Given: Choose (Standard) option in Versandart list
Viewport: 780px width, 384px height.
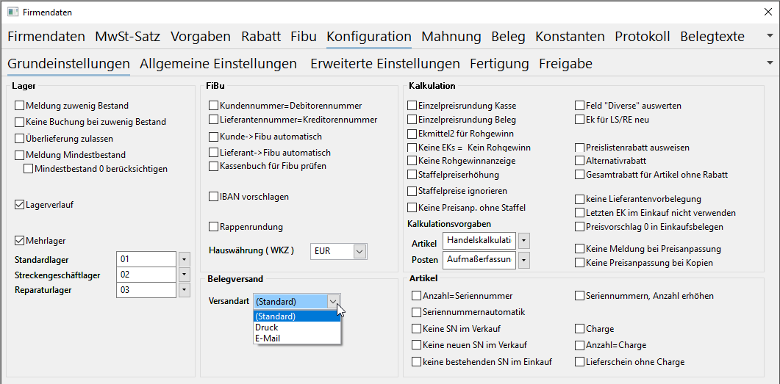Looking at the screenshot, I should click(x=297, y=316).
